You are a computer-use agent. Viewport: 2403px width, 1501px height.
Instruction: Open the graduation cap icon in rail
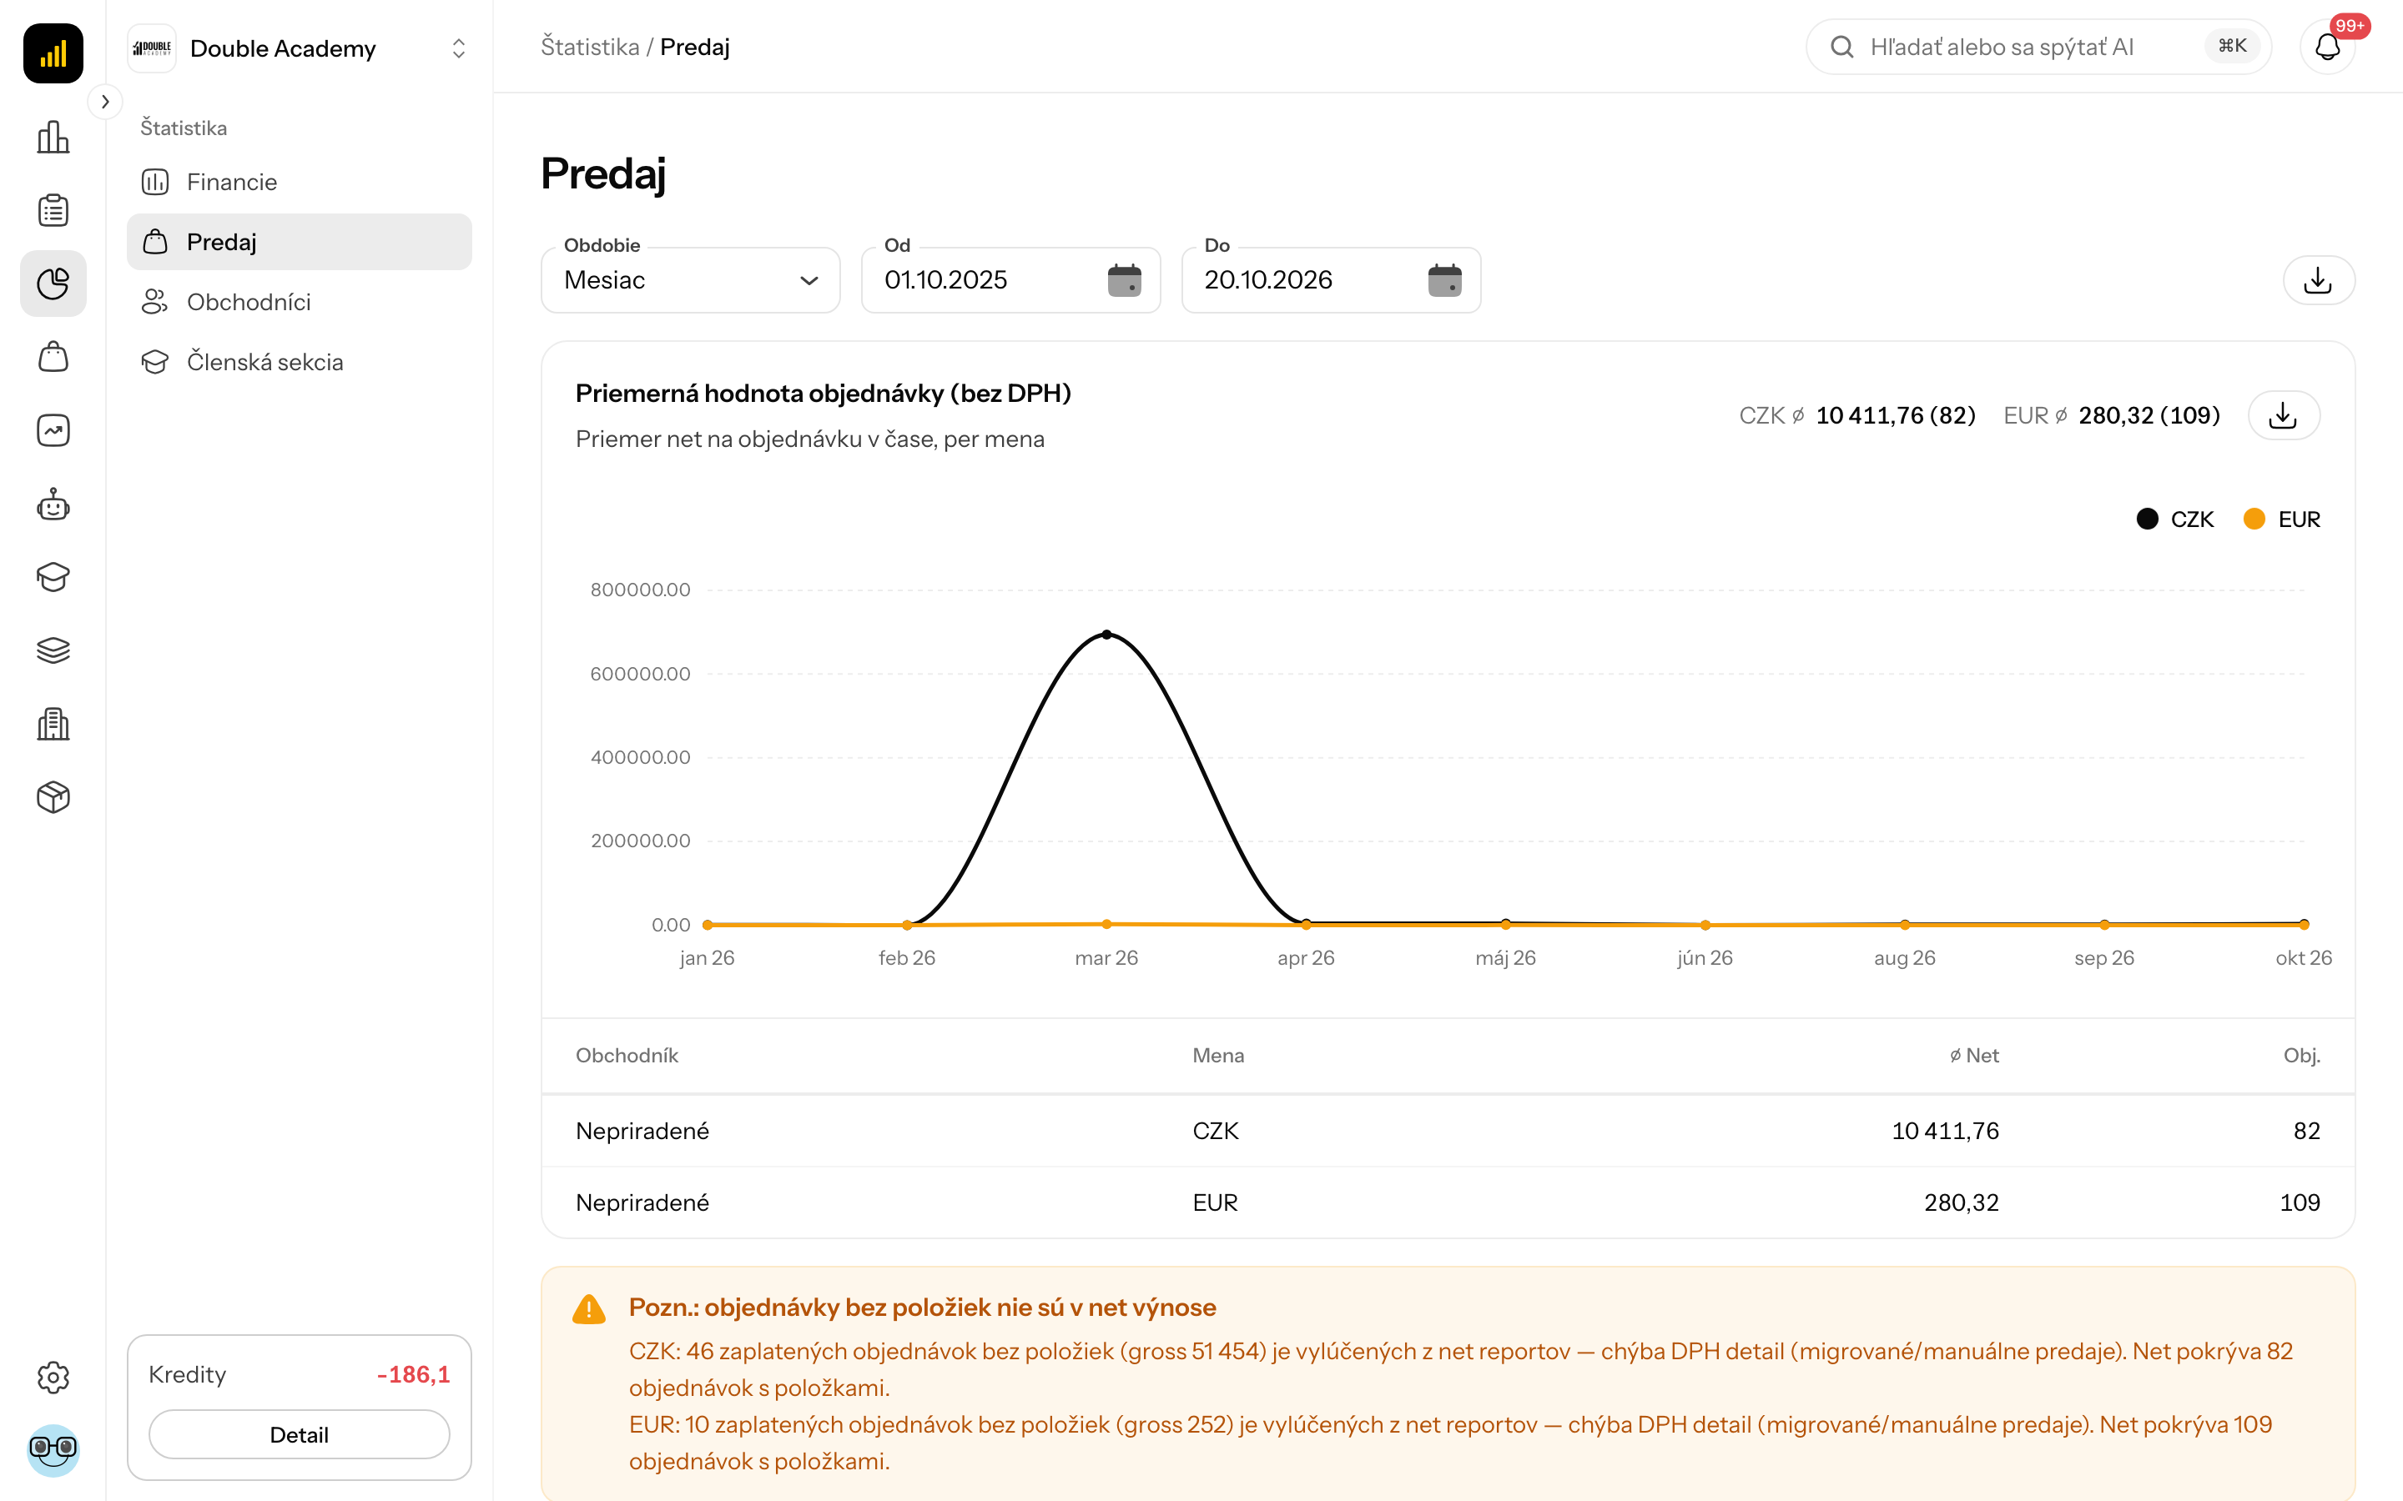tap(53, 577)
